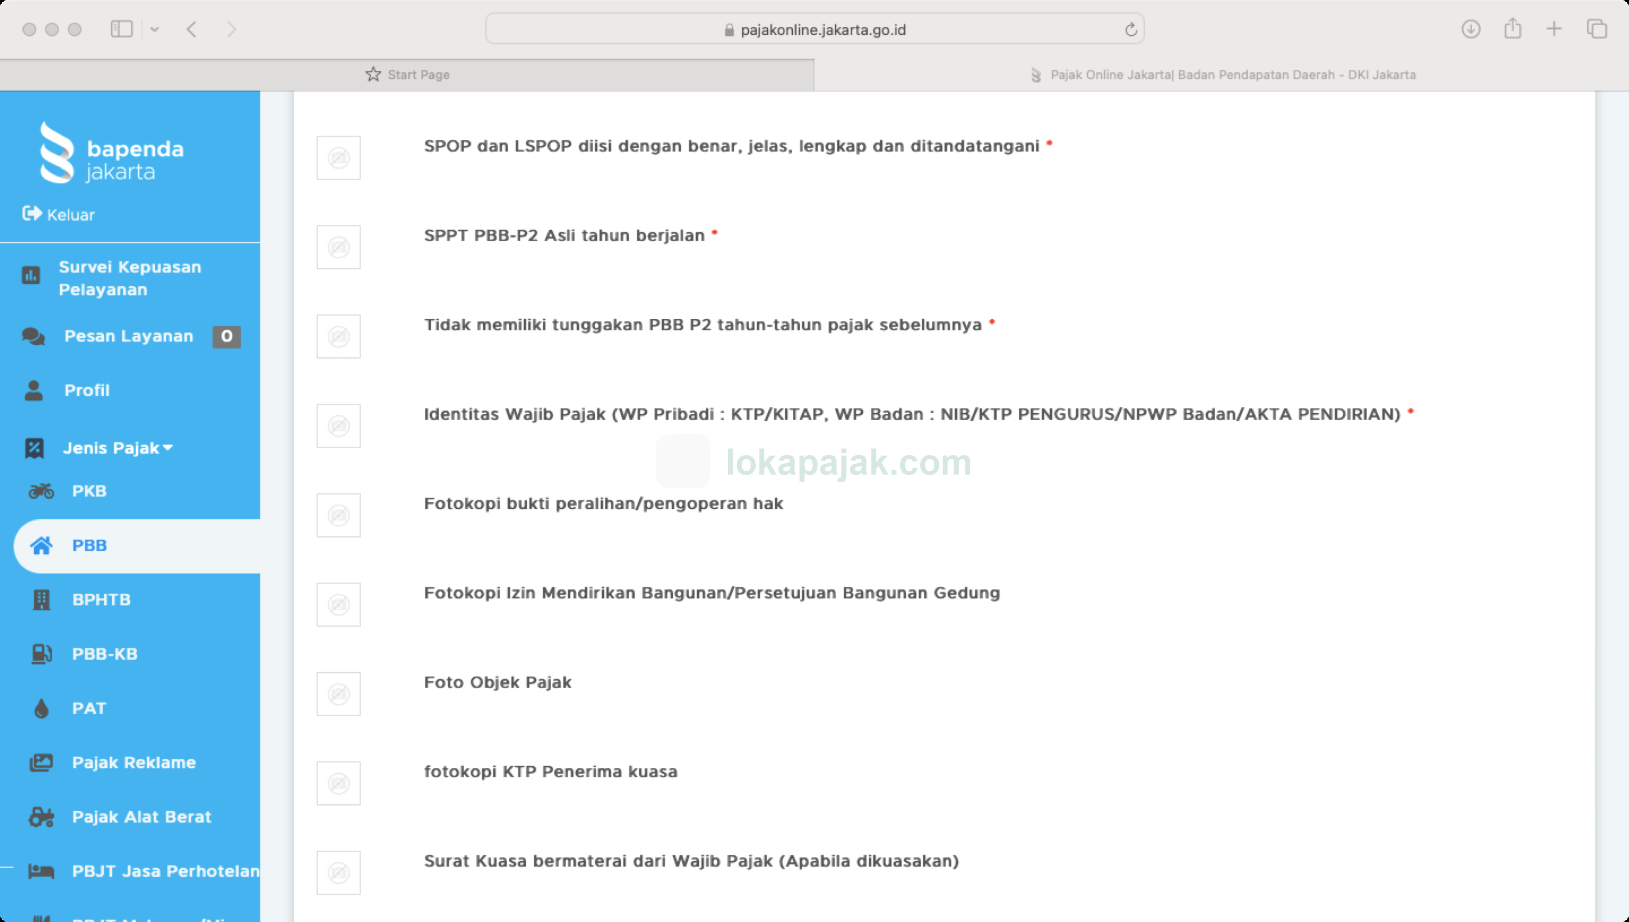
Task: Reload the page with the refresh icon
Action: tap(1131, 29)
